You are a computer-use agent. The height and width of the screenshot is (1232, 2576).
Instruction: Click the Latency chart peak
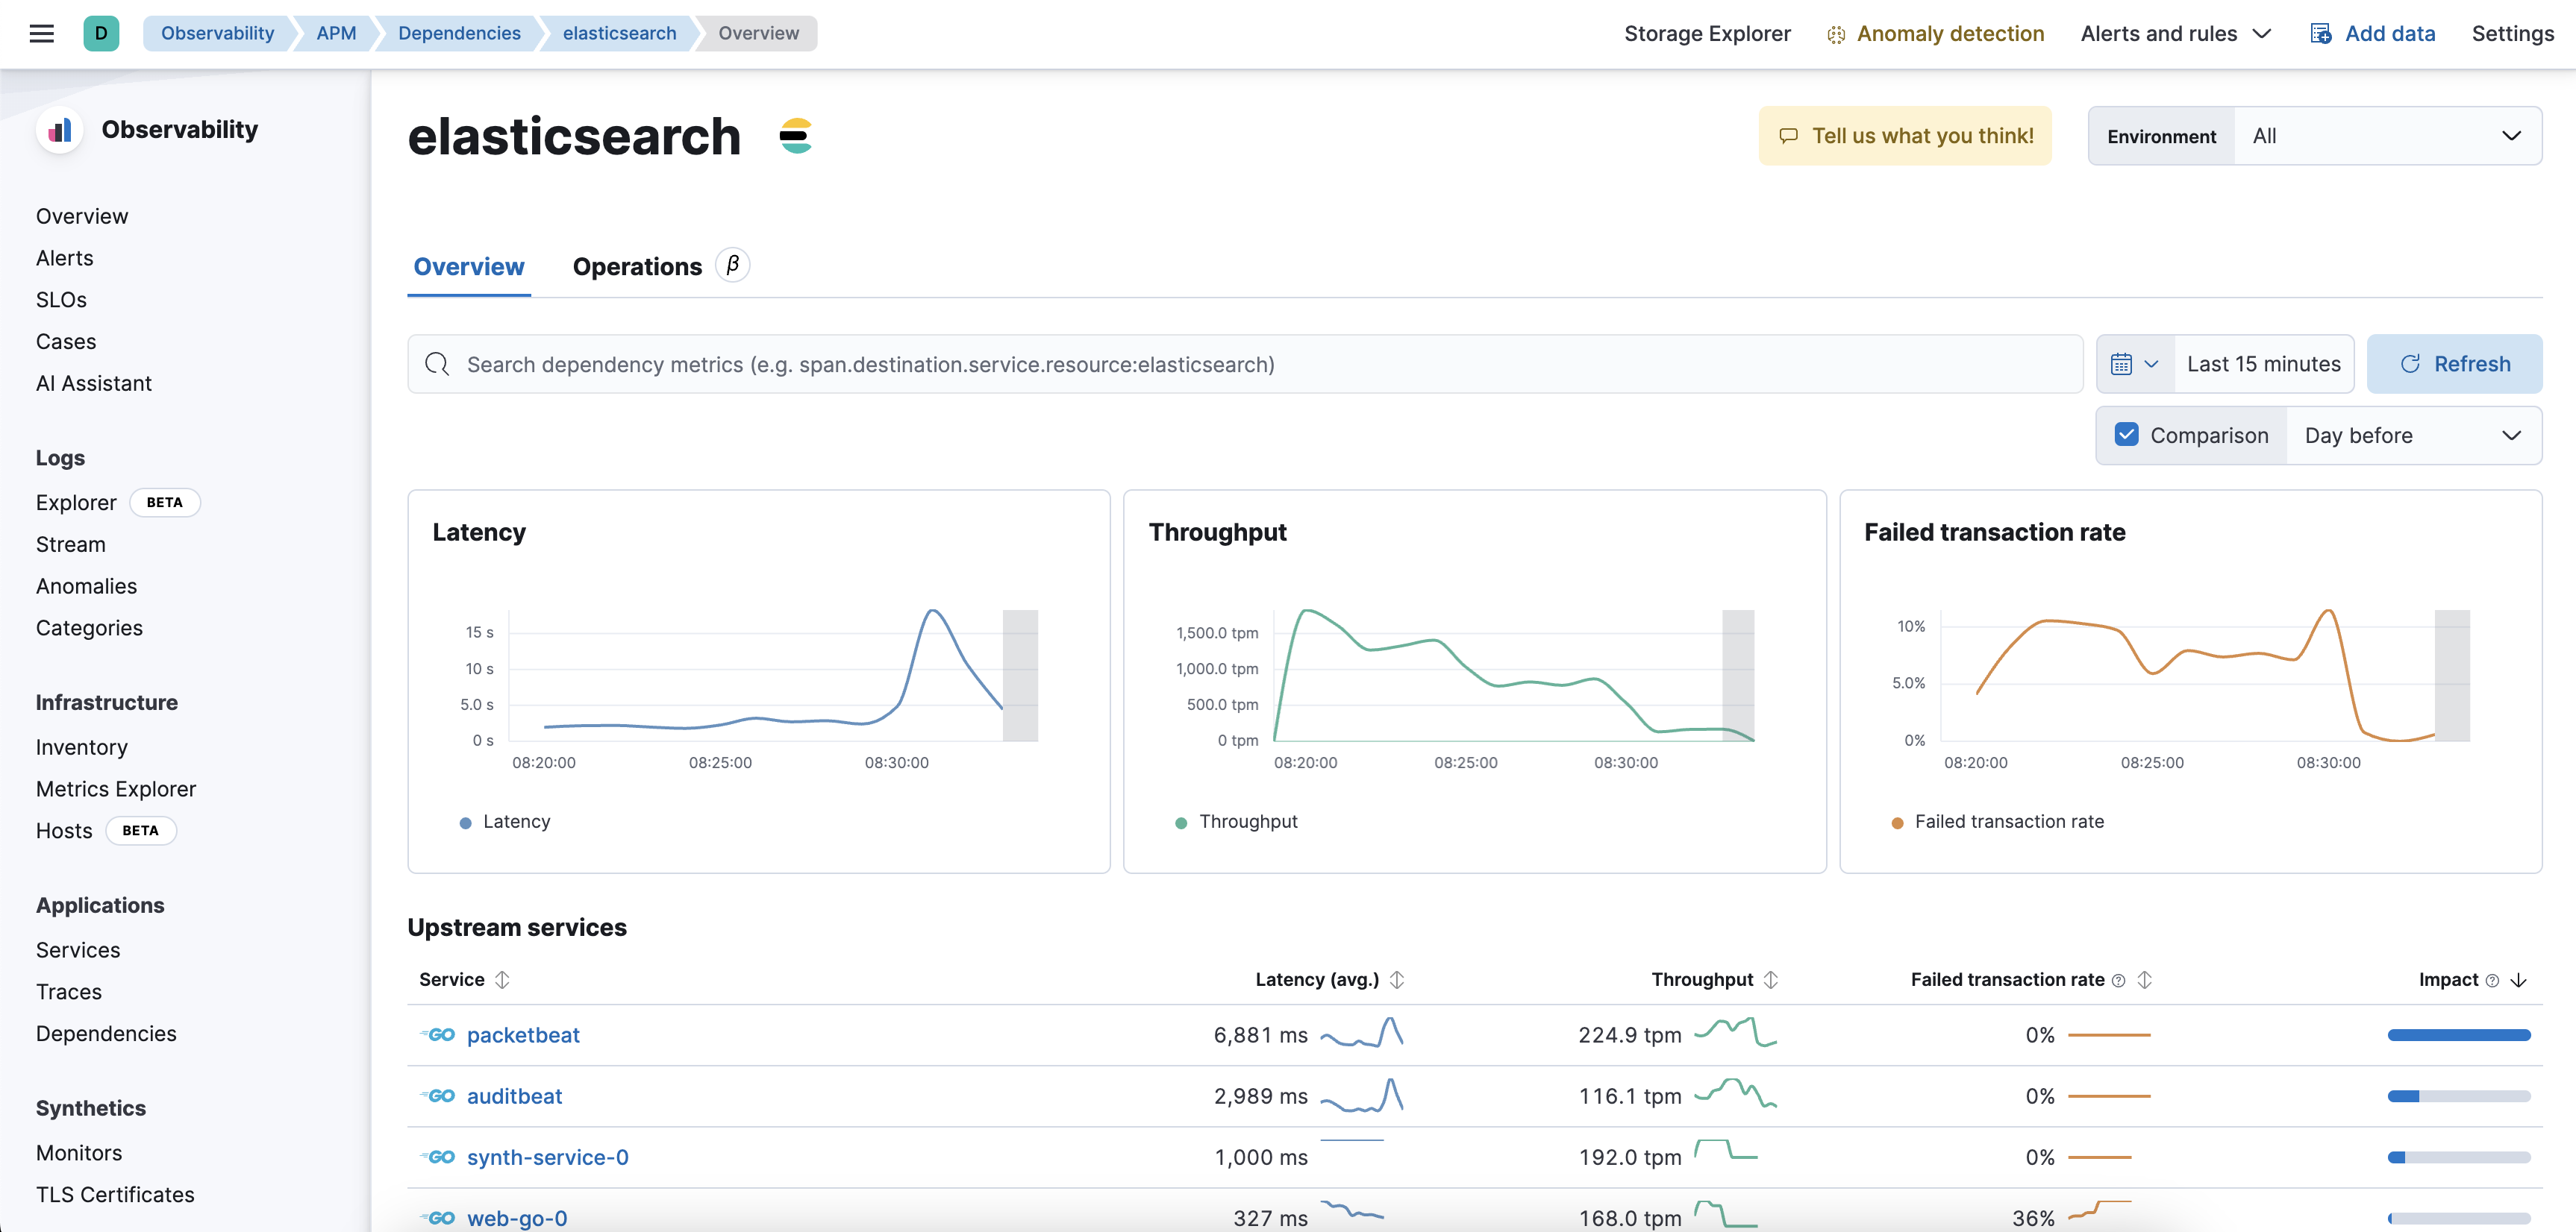(x=932, y=611)
